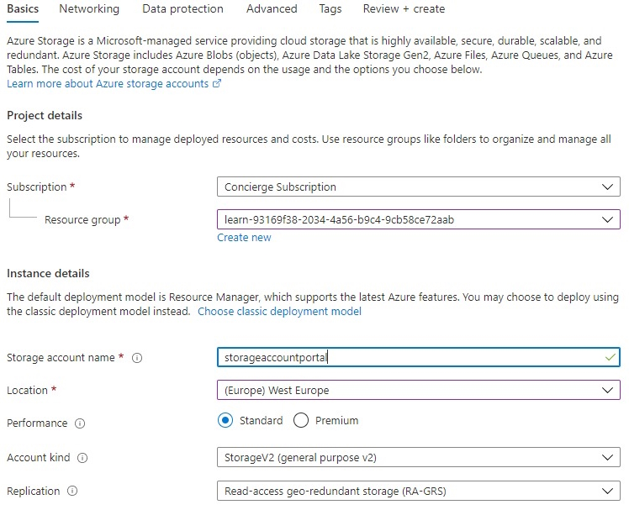Click the Replication info icon
This screenshot has height=510, width=629.
[x=72, y=492]
